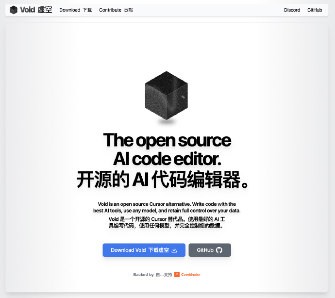
Task: Open the Discord link in navbar
Action: [292, 10]
